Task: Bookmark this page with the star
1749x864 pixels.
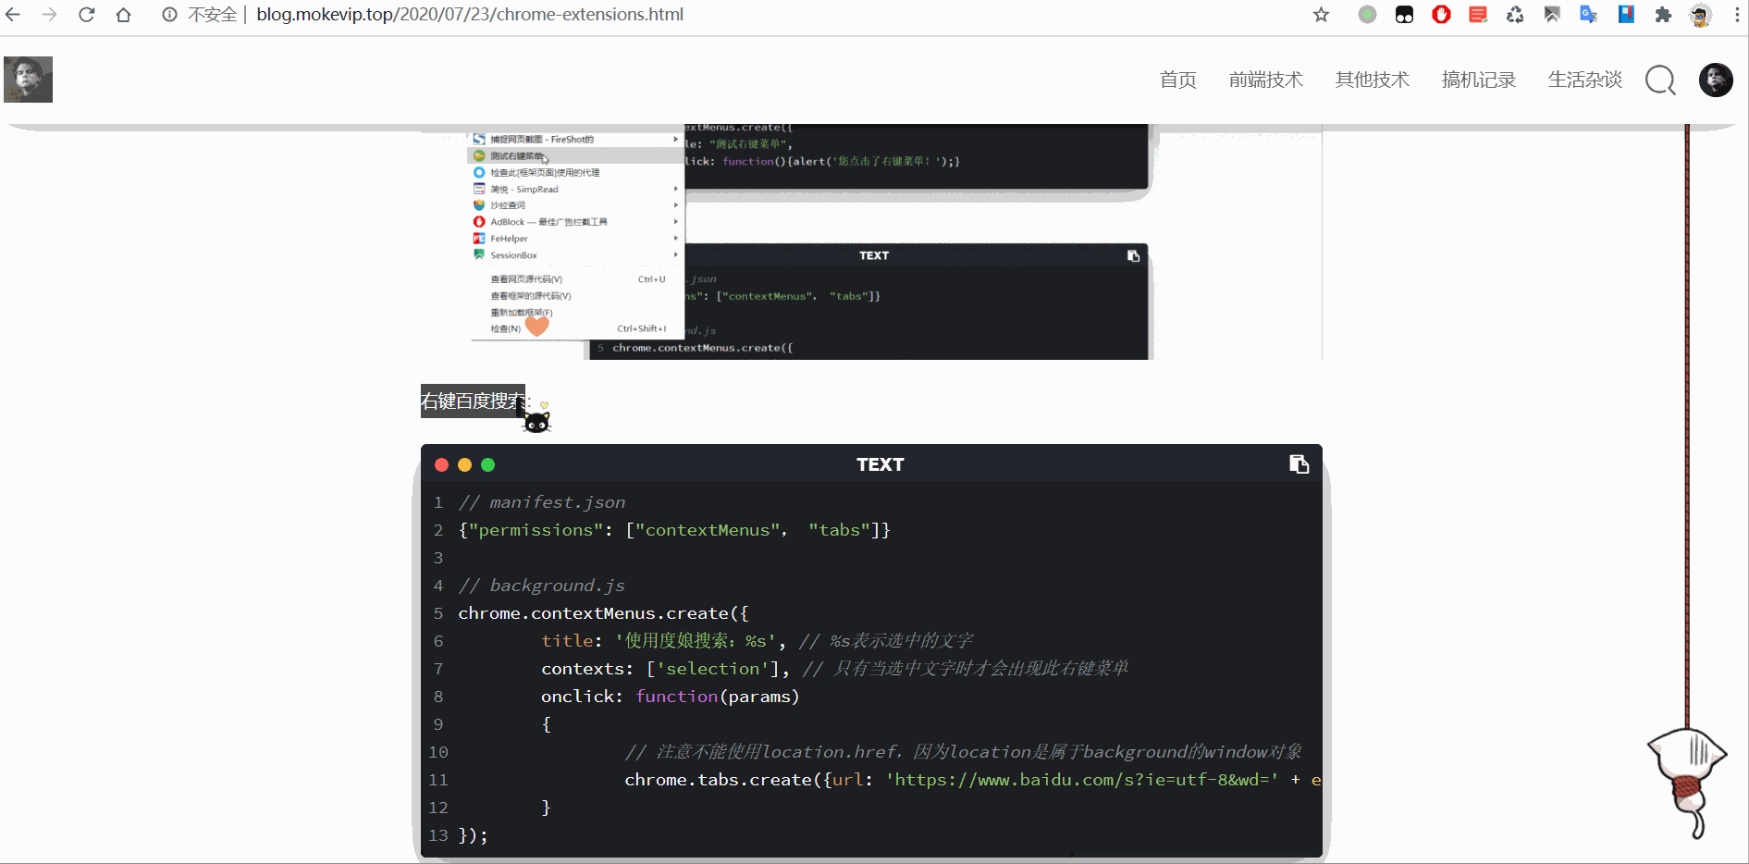Action: point(1321,15)
